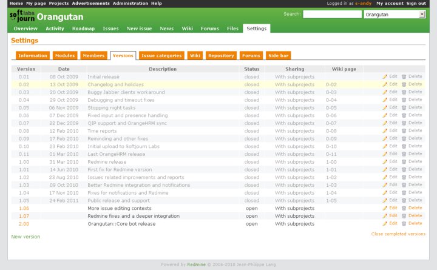The image size is (437, 270).
Task: Open the News menu item
Action: click(x=167, y=29)
